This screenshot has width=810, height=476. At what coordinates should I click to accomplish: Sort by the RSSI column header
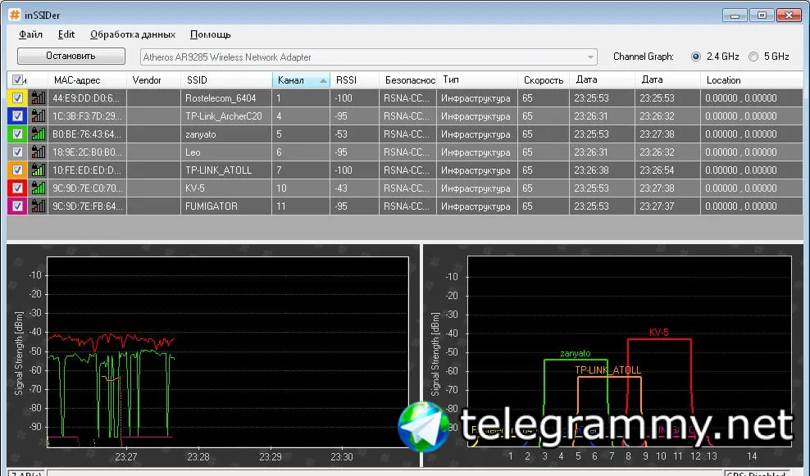tap(354, 80)
